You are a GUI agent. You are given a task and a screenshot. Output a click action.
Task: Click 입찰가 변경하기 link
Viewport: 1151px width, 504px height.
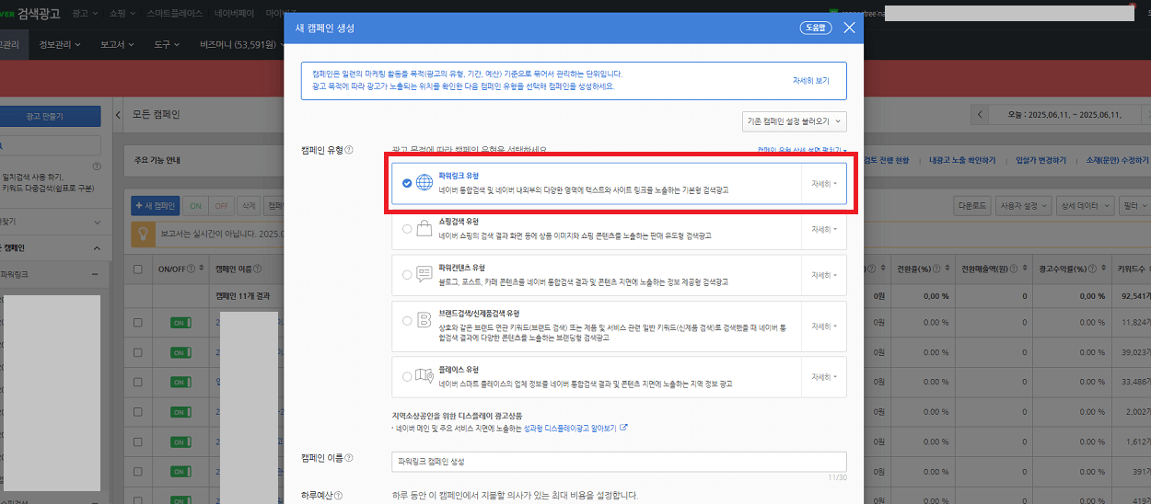[1041, 160]
